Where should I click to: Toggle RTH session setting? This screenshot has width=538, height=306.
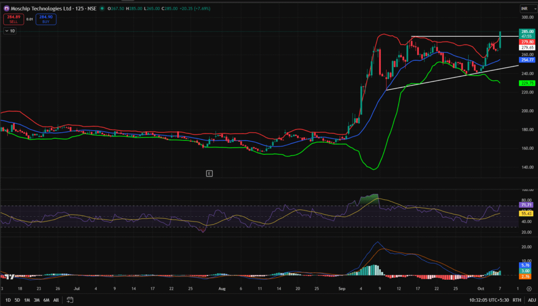coord(517,300)
